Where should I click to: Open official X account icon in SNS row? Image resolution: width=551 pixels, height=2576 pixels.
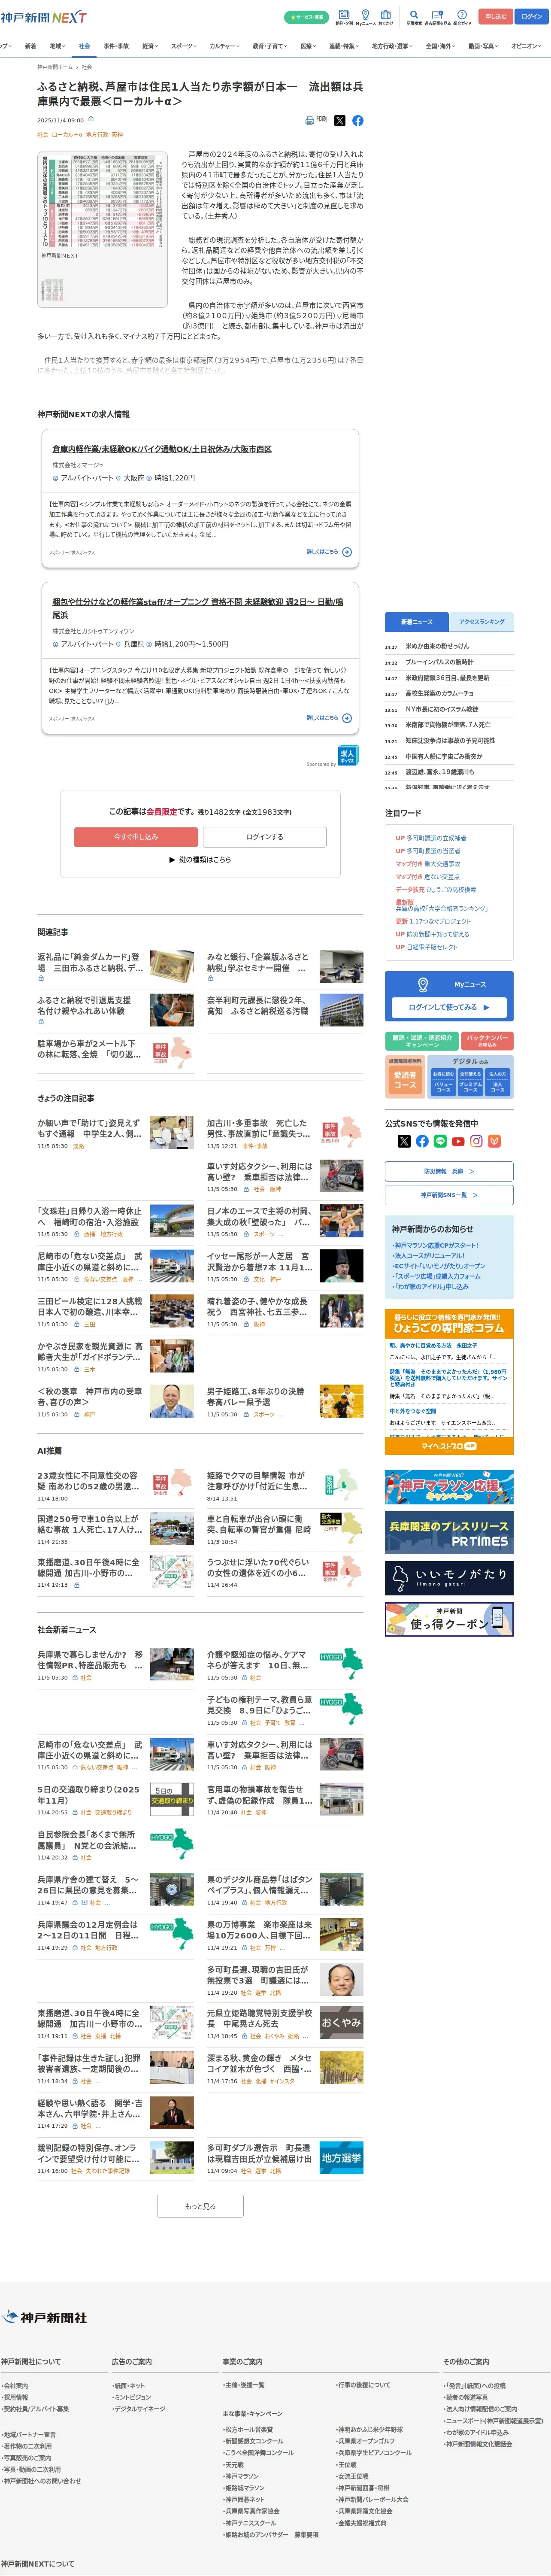click(404, 1141)
